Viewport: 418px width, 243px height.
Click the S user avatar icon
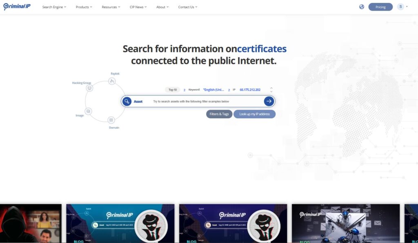coord(400,7)
